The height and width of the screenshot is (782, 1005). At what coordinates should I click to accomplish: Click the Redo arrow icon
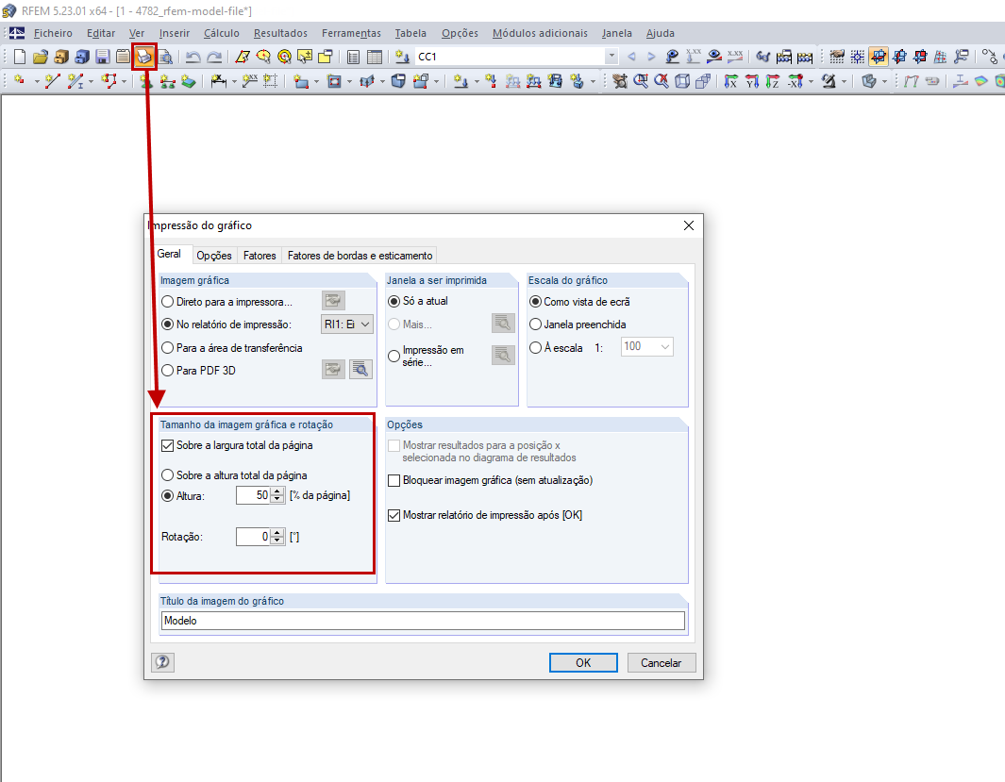coord(214,57)
